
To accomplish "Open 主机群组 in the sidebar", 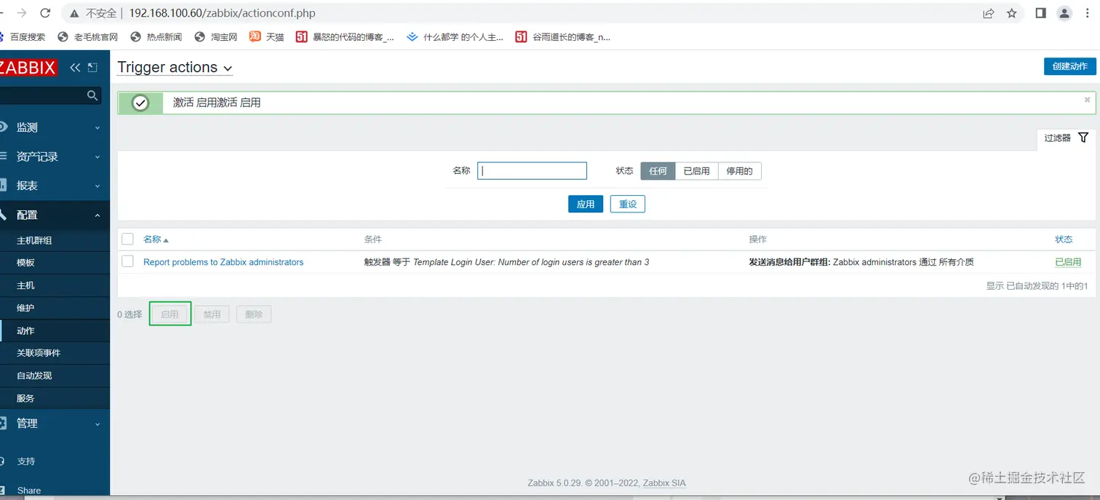I will click(55, 240).
